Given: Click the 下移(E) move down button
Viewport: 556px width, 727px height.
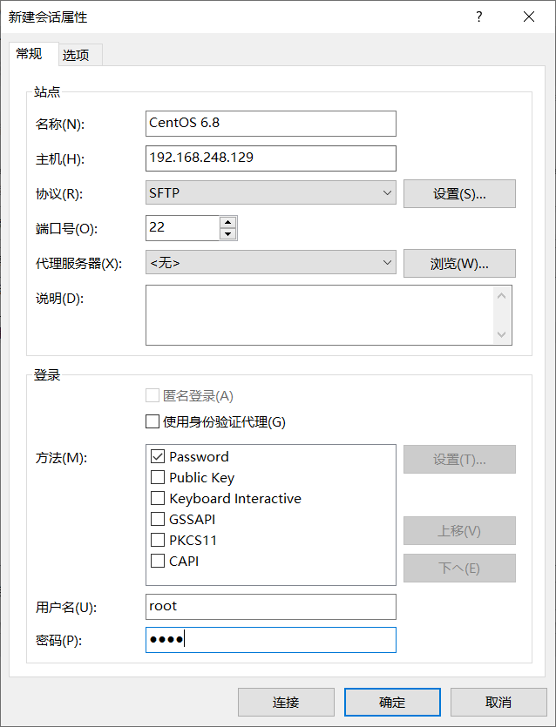Looking at the screenshot, I should [x=459, y=568].
